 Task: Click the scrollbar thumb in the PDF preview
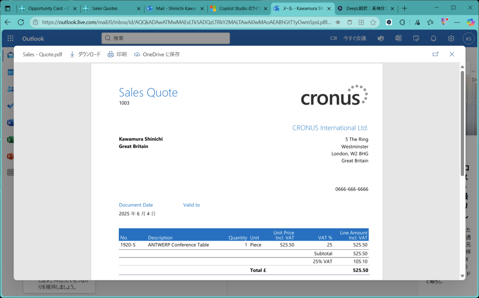pyautogui.click(x=462, y=123)
